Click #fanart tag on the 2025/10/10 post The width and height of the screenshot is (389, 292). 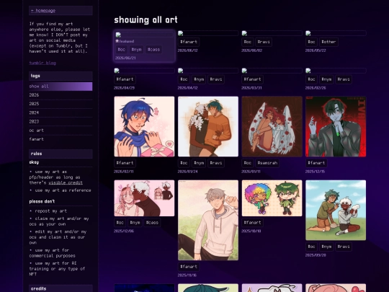coord(252,223)
